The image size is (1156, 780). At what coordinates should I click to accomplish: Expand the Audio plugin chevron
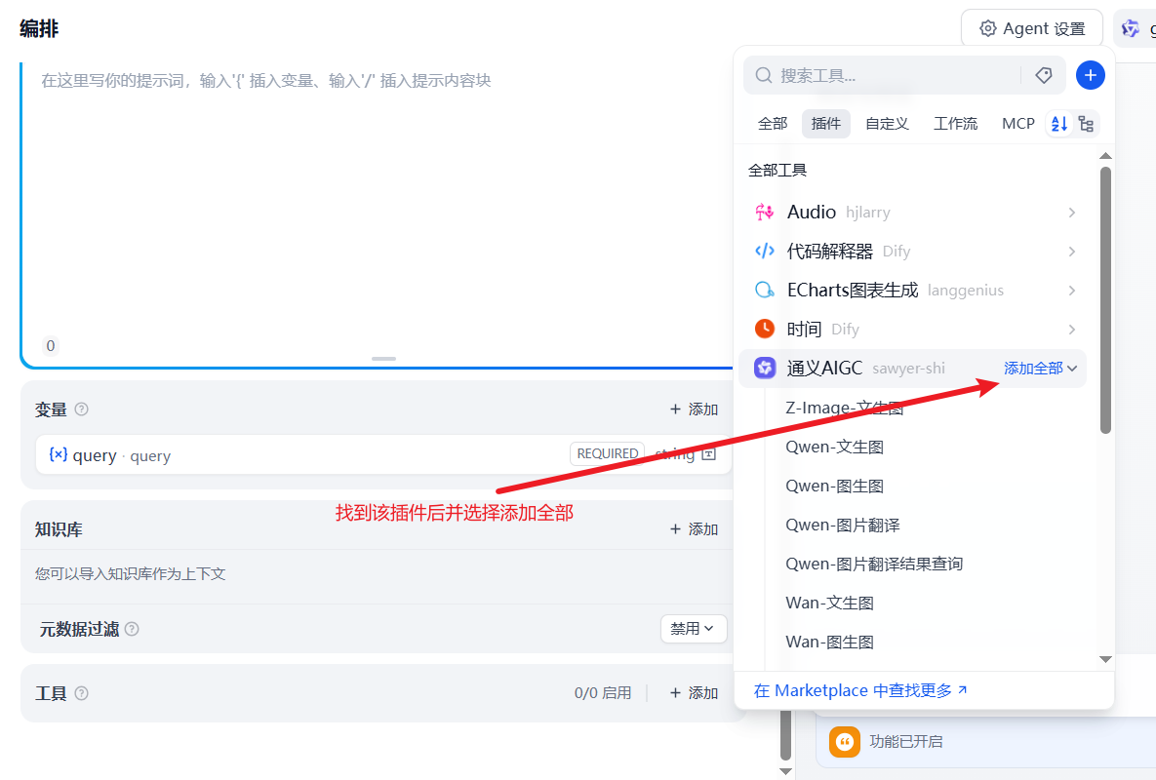(1072, 213)
